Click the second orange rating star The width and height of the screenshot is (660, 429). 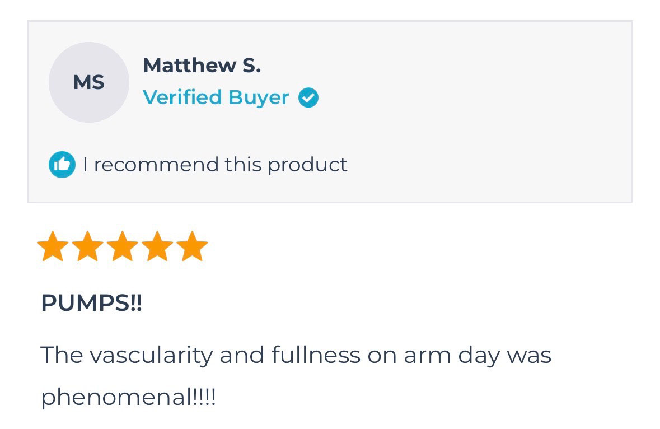[x=87, y=247]
